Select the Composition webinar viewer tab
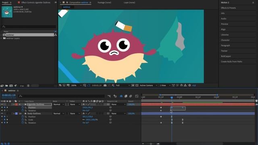Screen dimensions: 258x145 point(79,2)
